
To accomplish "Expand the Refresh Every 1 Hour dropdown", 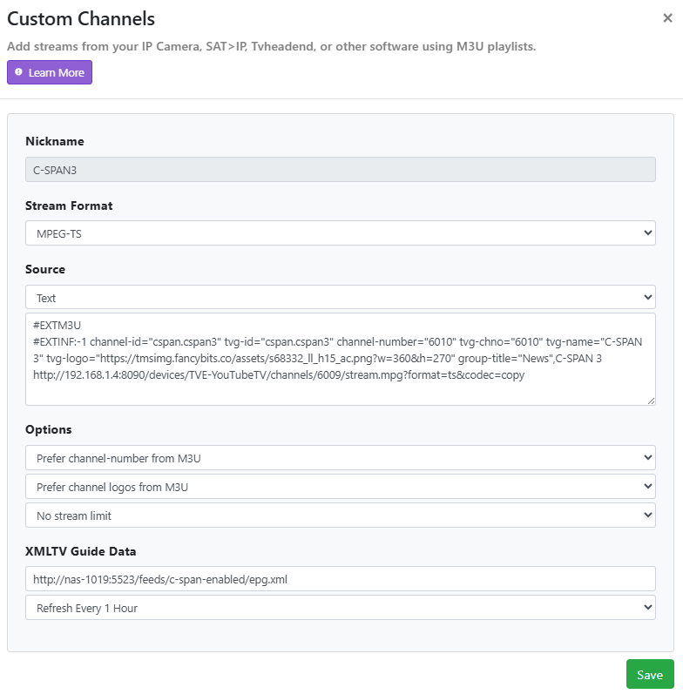I will 340,608.
